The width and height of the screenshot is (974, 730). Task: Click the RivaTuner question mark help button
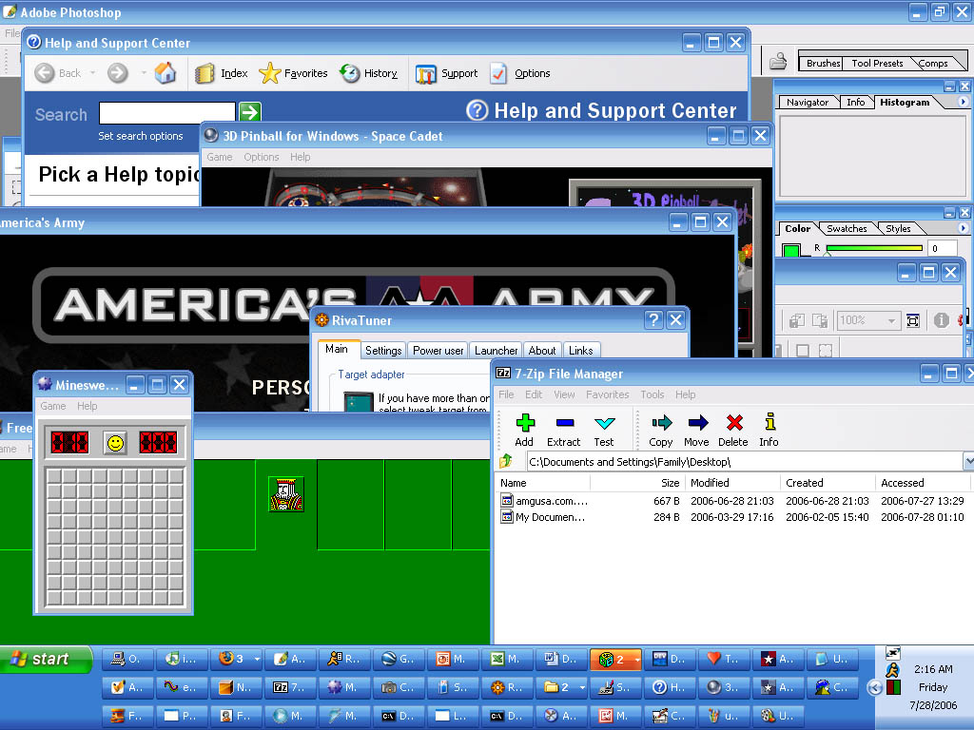(x=653, y=319)
